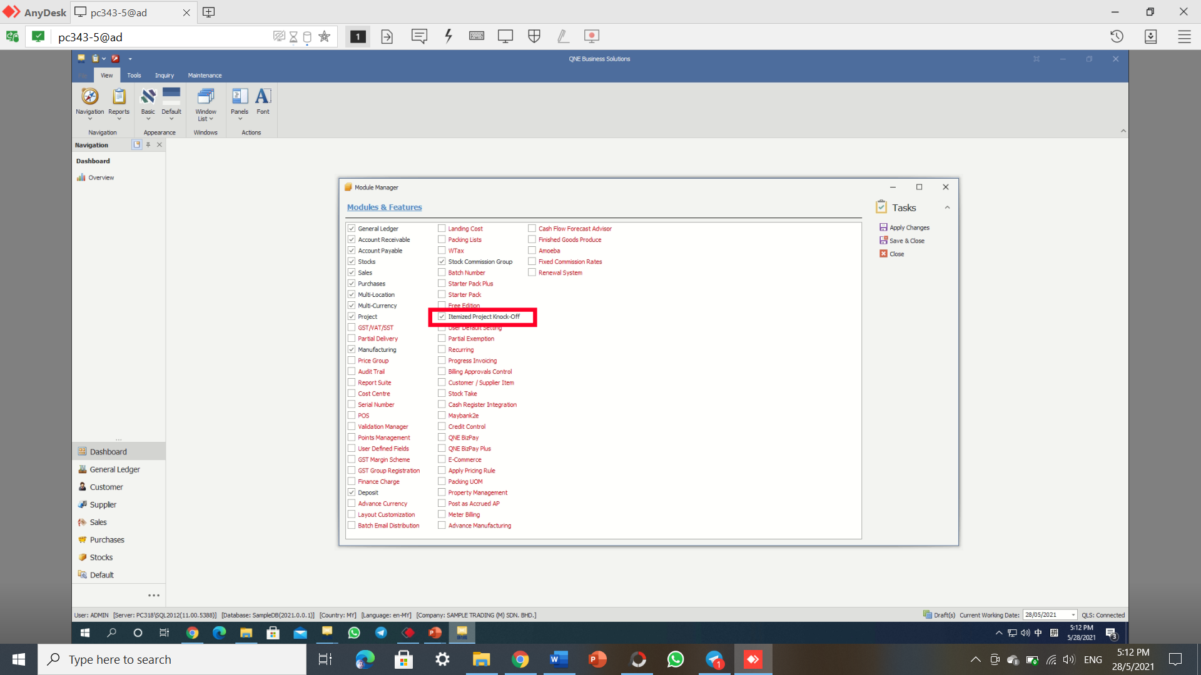
Task: Uncheck Stock Commission Group checkbox
Action: [442, 262]
